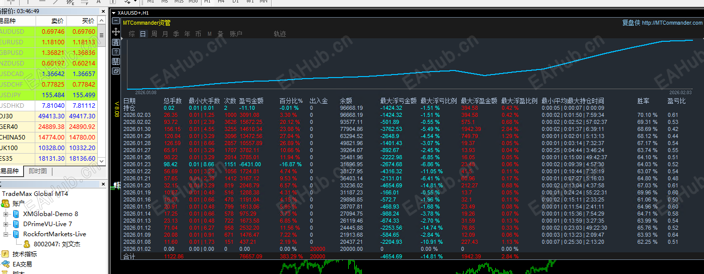The image size is (704, 274).
Task: Open the 轨迹 track tab
Action: tap(280, 34)
